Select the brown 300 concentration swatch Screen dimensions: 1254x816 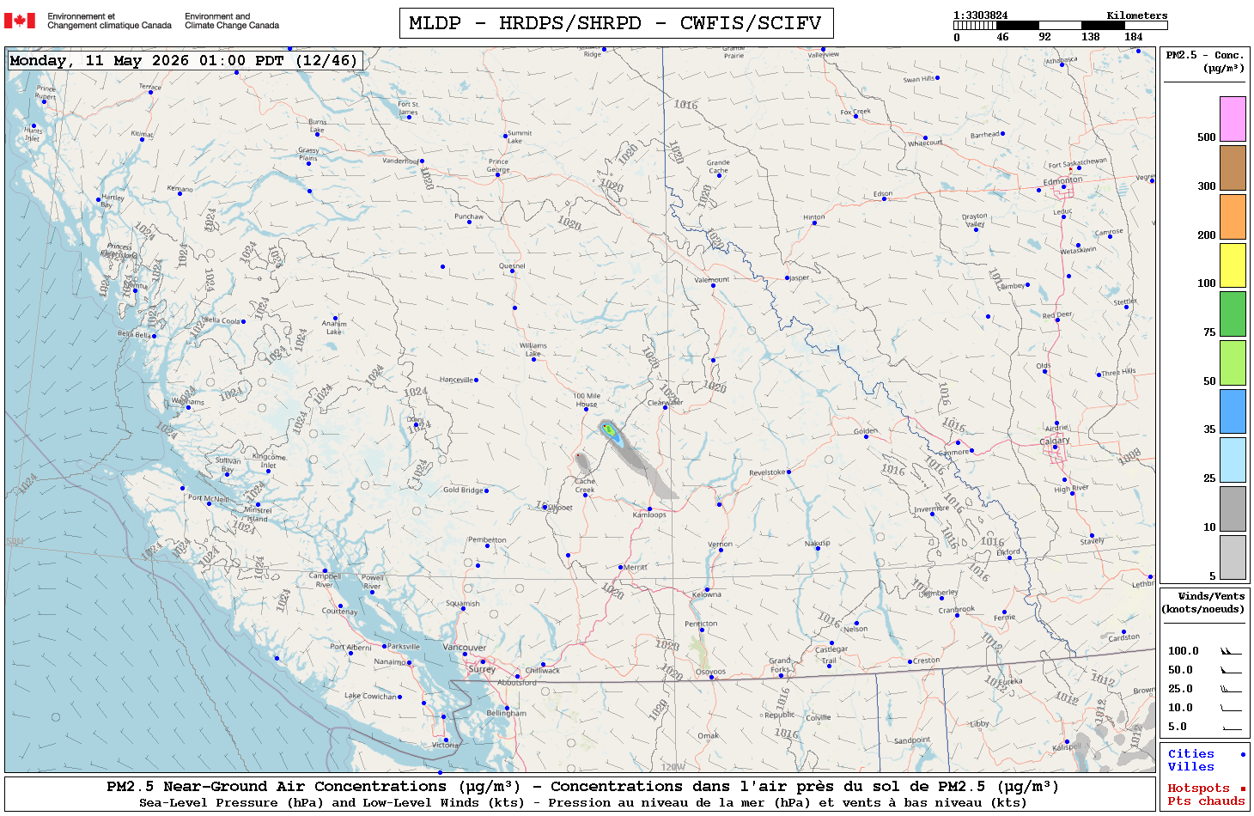click(1233, 167)
